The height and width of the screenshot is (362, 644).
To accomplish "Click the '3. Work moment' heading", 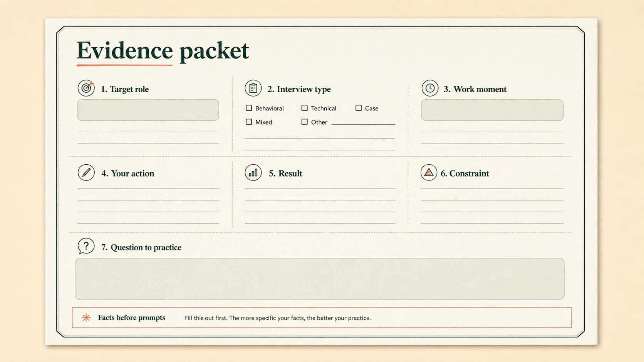I will tap(475, 89).
